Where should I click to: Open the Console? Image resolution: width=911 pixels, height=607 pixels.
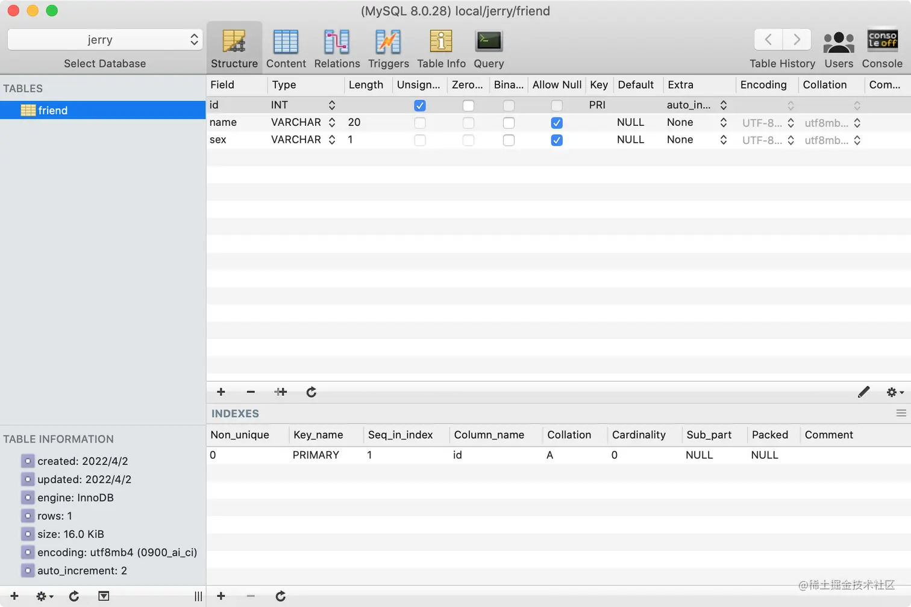pos(882,49)
